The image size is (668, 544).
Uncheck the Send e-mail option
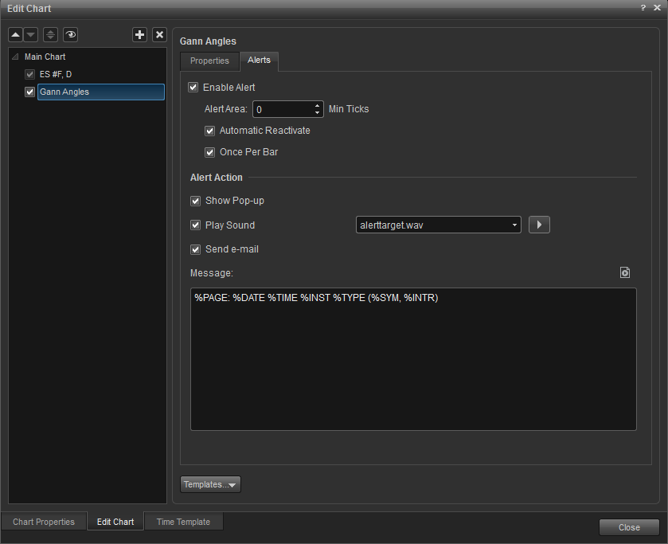(x=196, y=249)
